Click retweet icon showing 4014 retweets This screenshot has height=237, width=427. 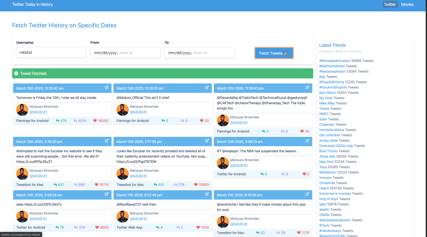(76, 121)
